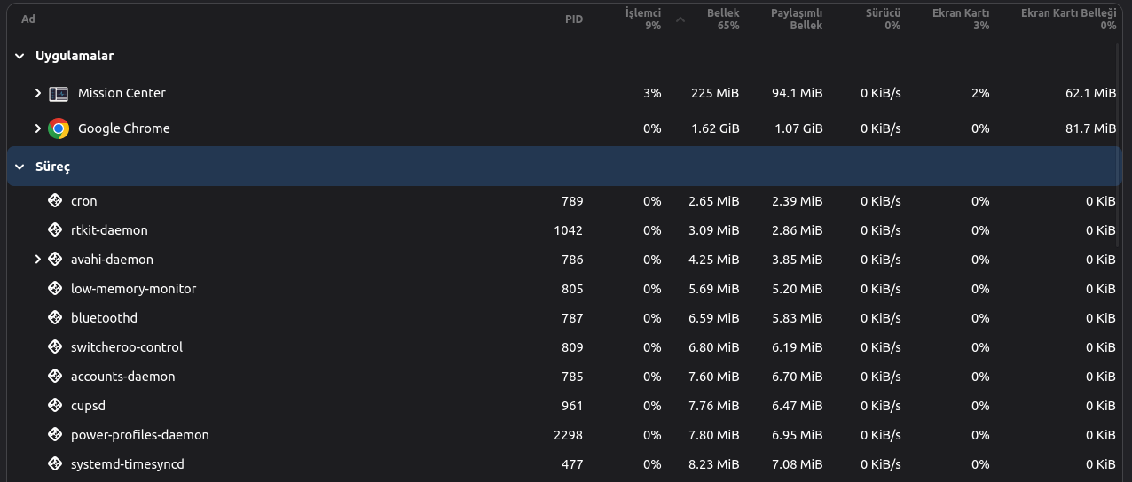The image size is (1132, 482).
Task: Expand the avahi-daemon child processes
Action: pyautogui.click(x=37, y=260)
